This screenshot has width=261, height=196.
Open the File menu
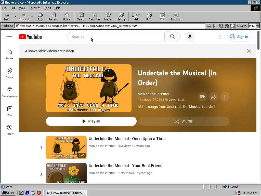click(x=4, y=8)
